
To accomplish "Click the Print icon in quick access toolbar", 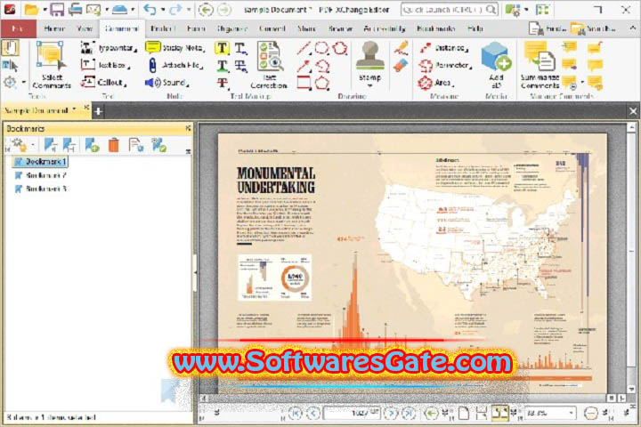I will pyautogui.click(x=75, y=9).
